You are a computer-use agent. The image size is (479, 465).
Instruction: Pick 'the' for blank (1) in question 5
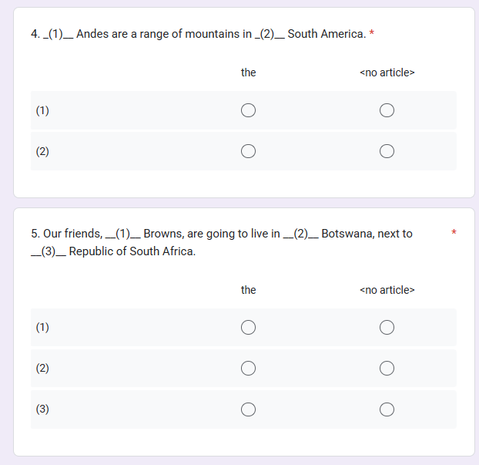248,328
